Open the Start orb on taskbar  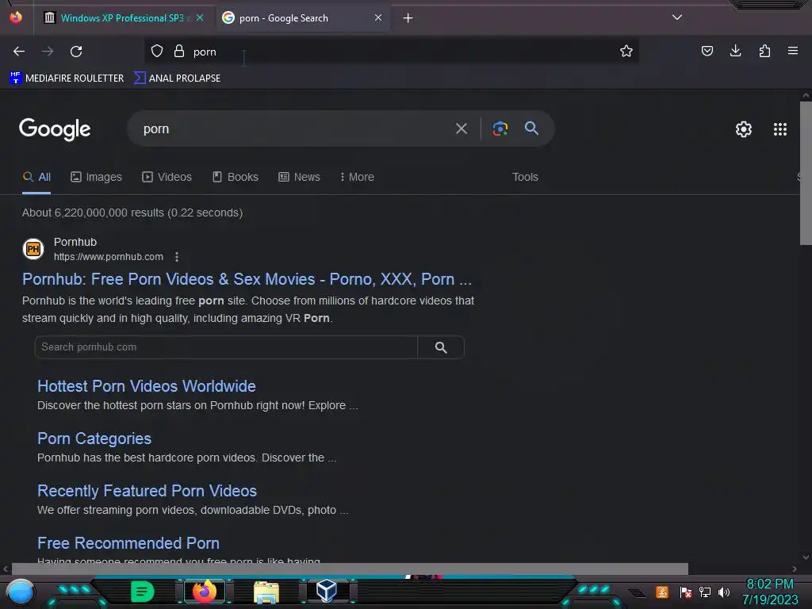pyautogui.click(x=21, y=592)
